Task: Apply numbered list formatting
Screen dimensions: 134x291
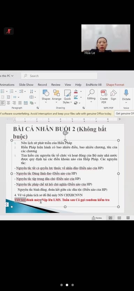Action: [12, 91]
